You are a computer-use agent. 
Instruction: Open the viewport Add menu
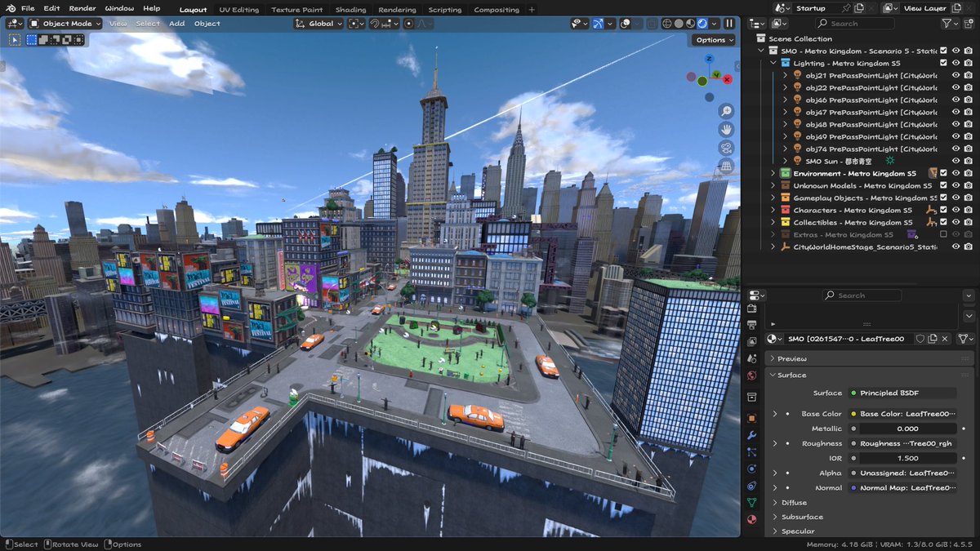pyautogui.click(x=176, y=24)
